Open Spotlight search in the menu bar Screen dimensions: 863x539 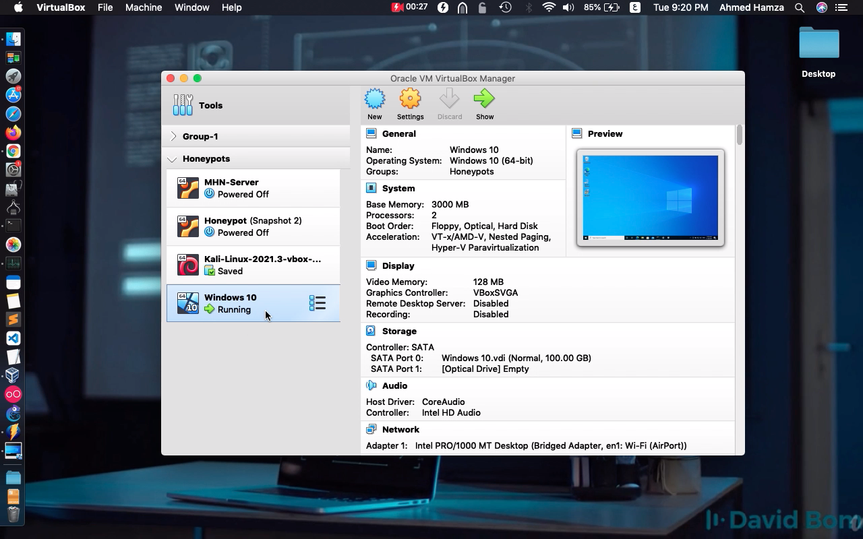point(800,7)
